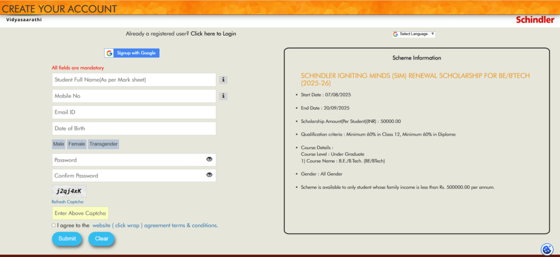The image size is (560, 257).
Task: Click the Schindler logo
Action: pos(535,20)
